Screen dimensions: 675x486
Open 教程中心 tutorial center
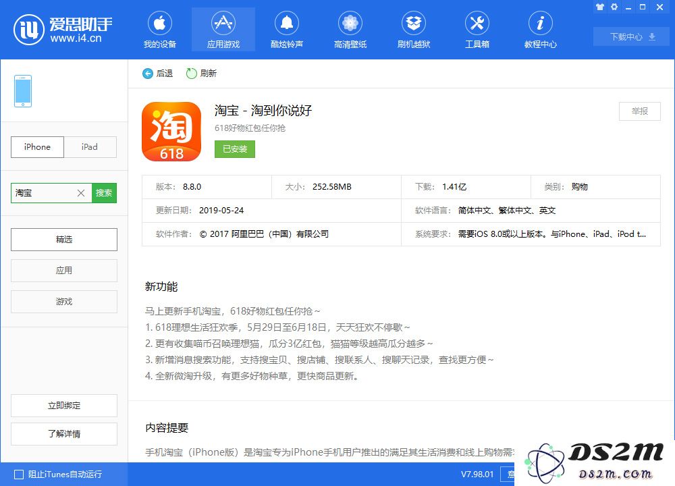tap(540, 30)
